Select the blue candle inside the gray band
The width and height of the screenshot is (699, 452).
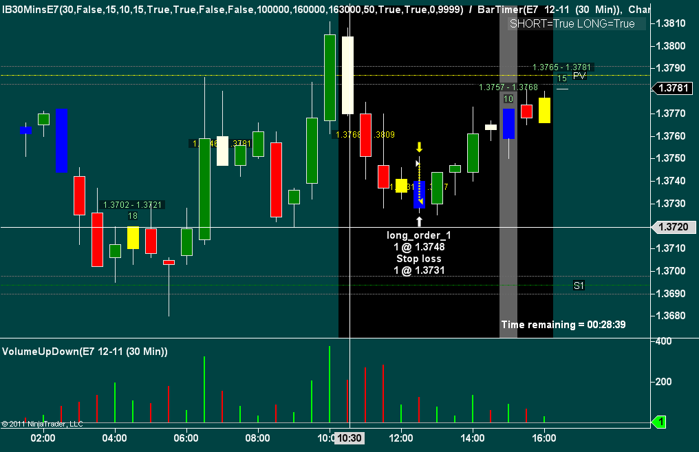click(x=508, y=124)
